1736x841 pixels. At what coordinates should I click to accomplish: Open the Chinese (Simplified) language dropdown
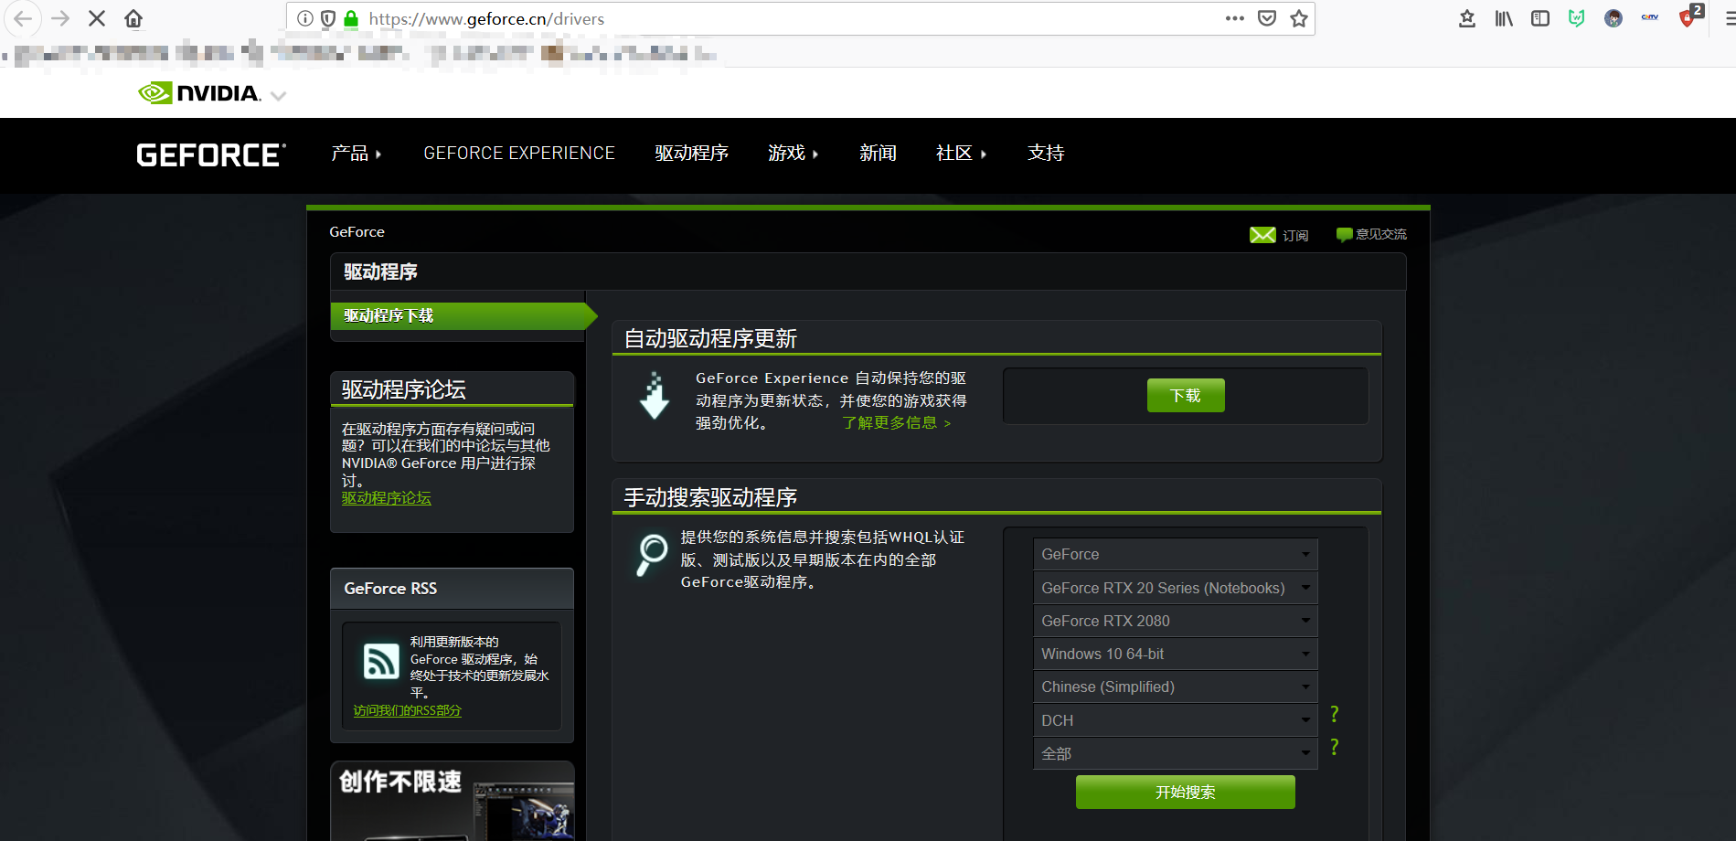1176,687
